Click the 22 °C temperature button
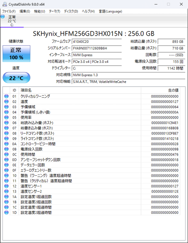 coord(17,78)
